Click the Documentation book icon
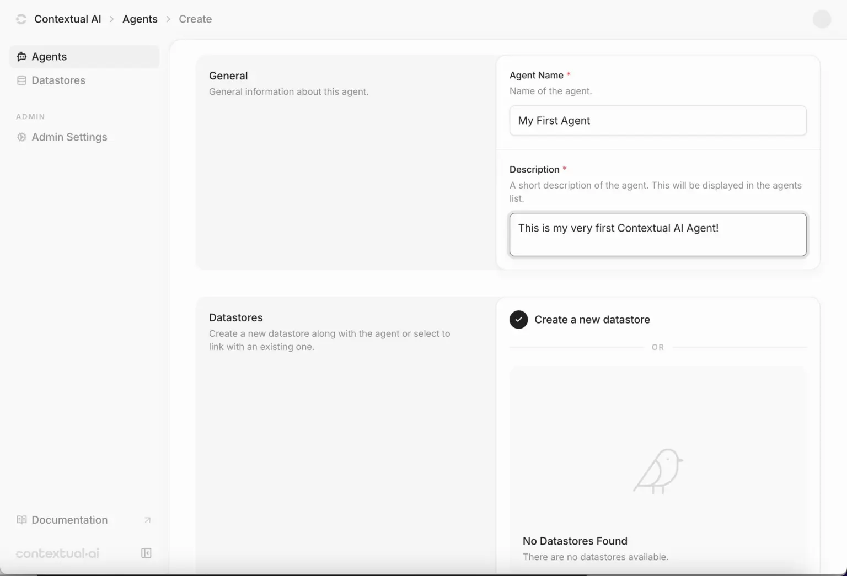The image size is (847, 576). coord(22,520)
